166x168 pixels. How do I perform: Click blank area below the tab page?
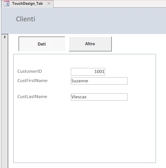coord(85,165)
